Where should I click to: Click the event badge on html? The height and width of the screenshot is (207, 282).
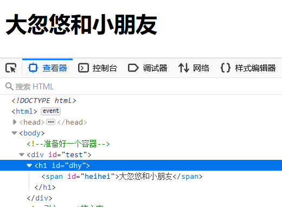50,111
